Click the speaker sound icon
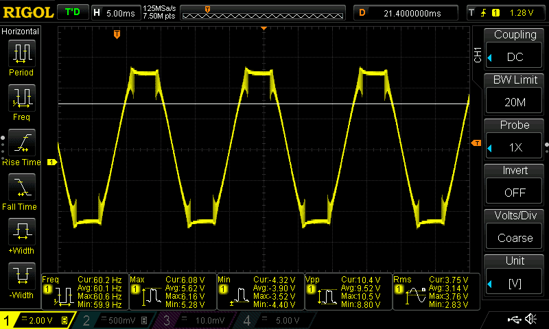The width and height of the screenshot is (549, 329). tap(530, 319)
